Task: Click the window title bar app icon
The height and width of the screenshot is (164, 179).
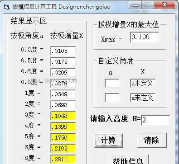Action: pyautogui.click(x=6, y=7)
